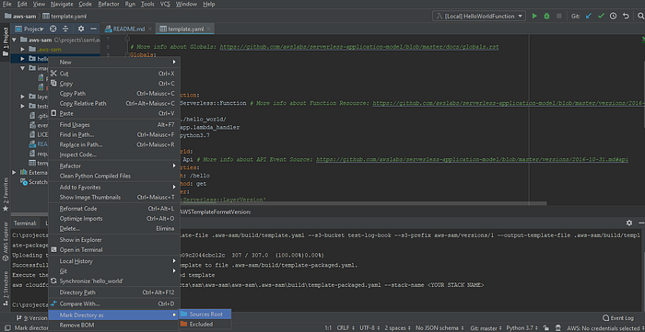Open HelloWorldFunction run configuration dropdown
Viewport: 645px width, 332px height.
click(x=479, y=16)
